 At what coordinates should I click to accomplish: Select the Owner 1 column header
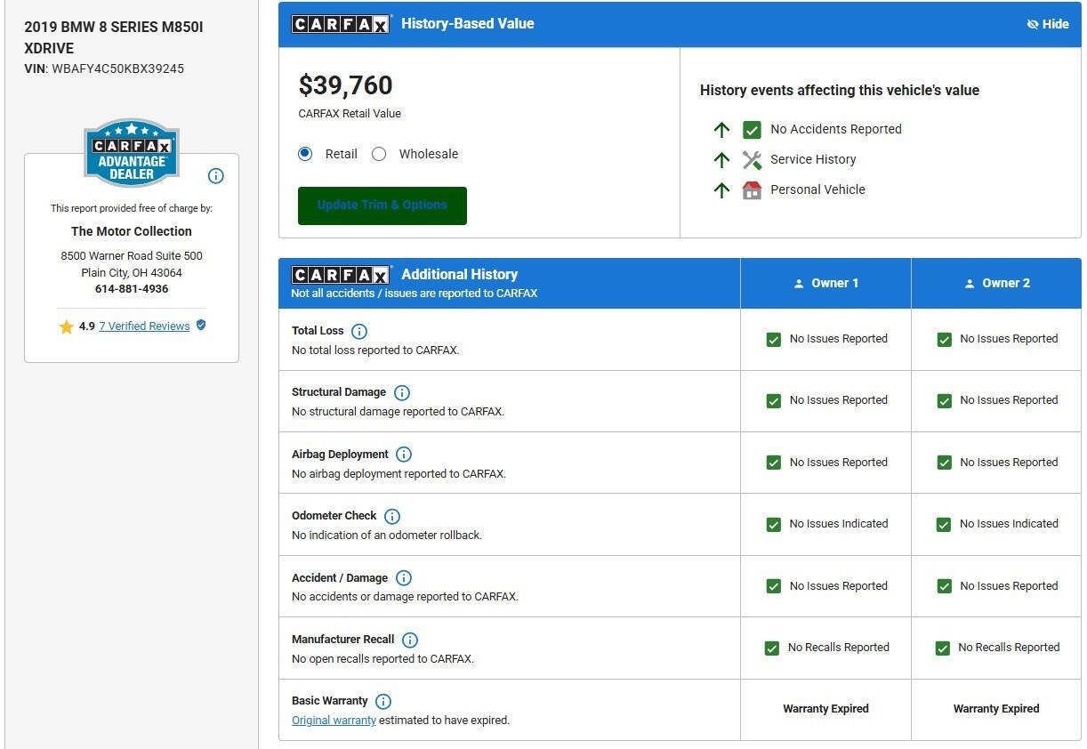(825, 284)
